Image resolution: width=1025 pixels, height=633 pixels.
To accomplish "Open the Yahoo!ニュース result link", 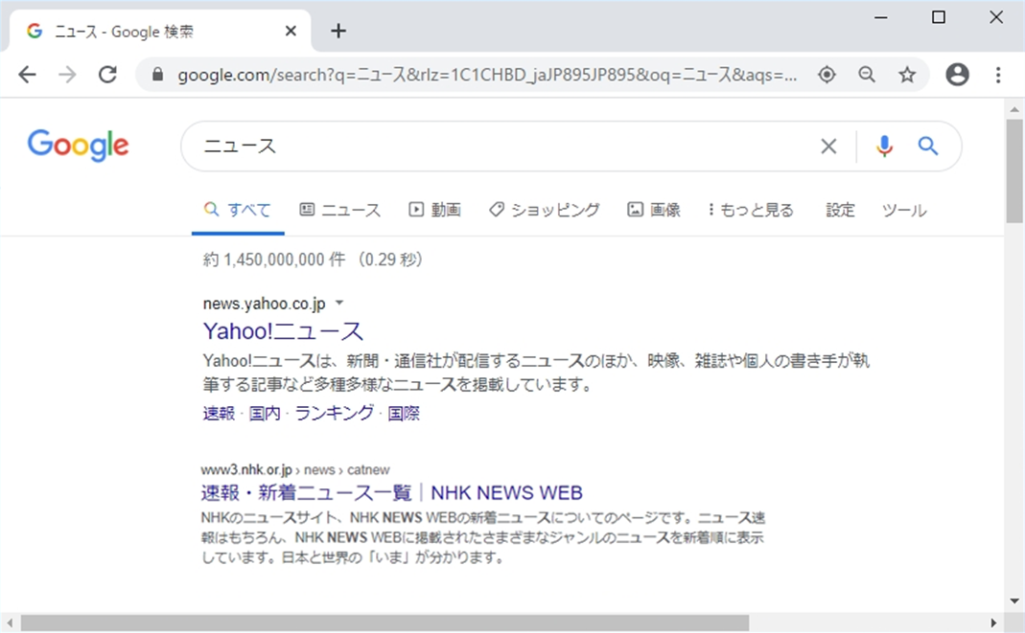I will click(x=283, y=330).
